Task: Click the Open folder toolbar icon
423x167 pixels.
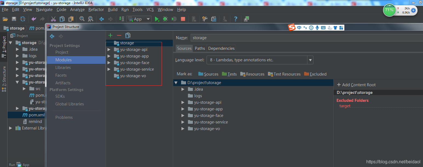Action: [5, 19]
